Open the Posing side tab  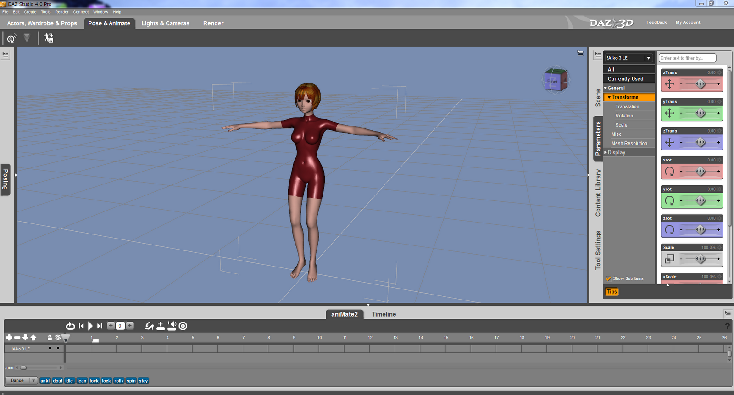6,179
